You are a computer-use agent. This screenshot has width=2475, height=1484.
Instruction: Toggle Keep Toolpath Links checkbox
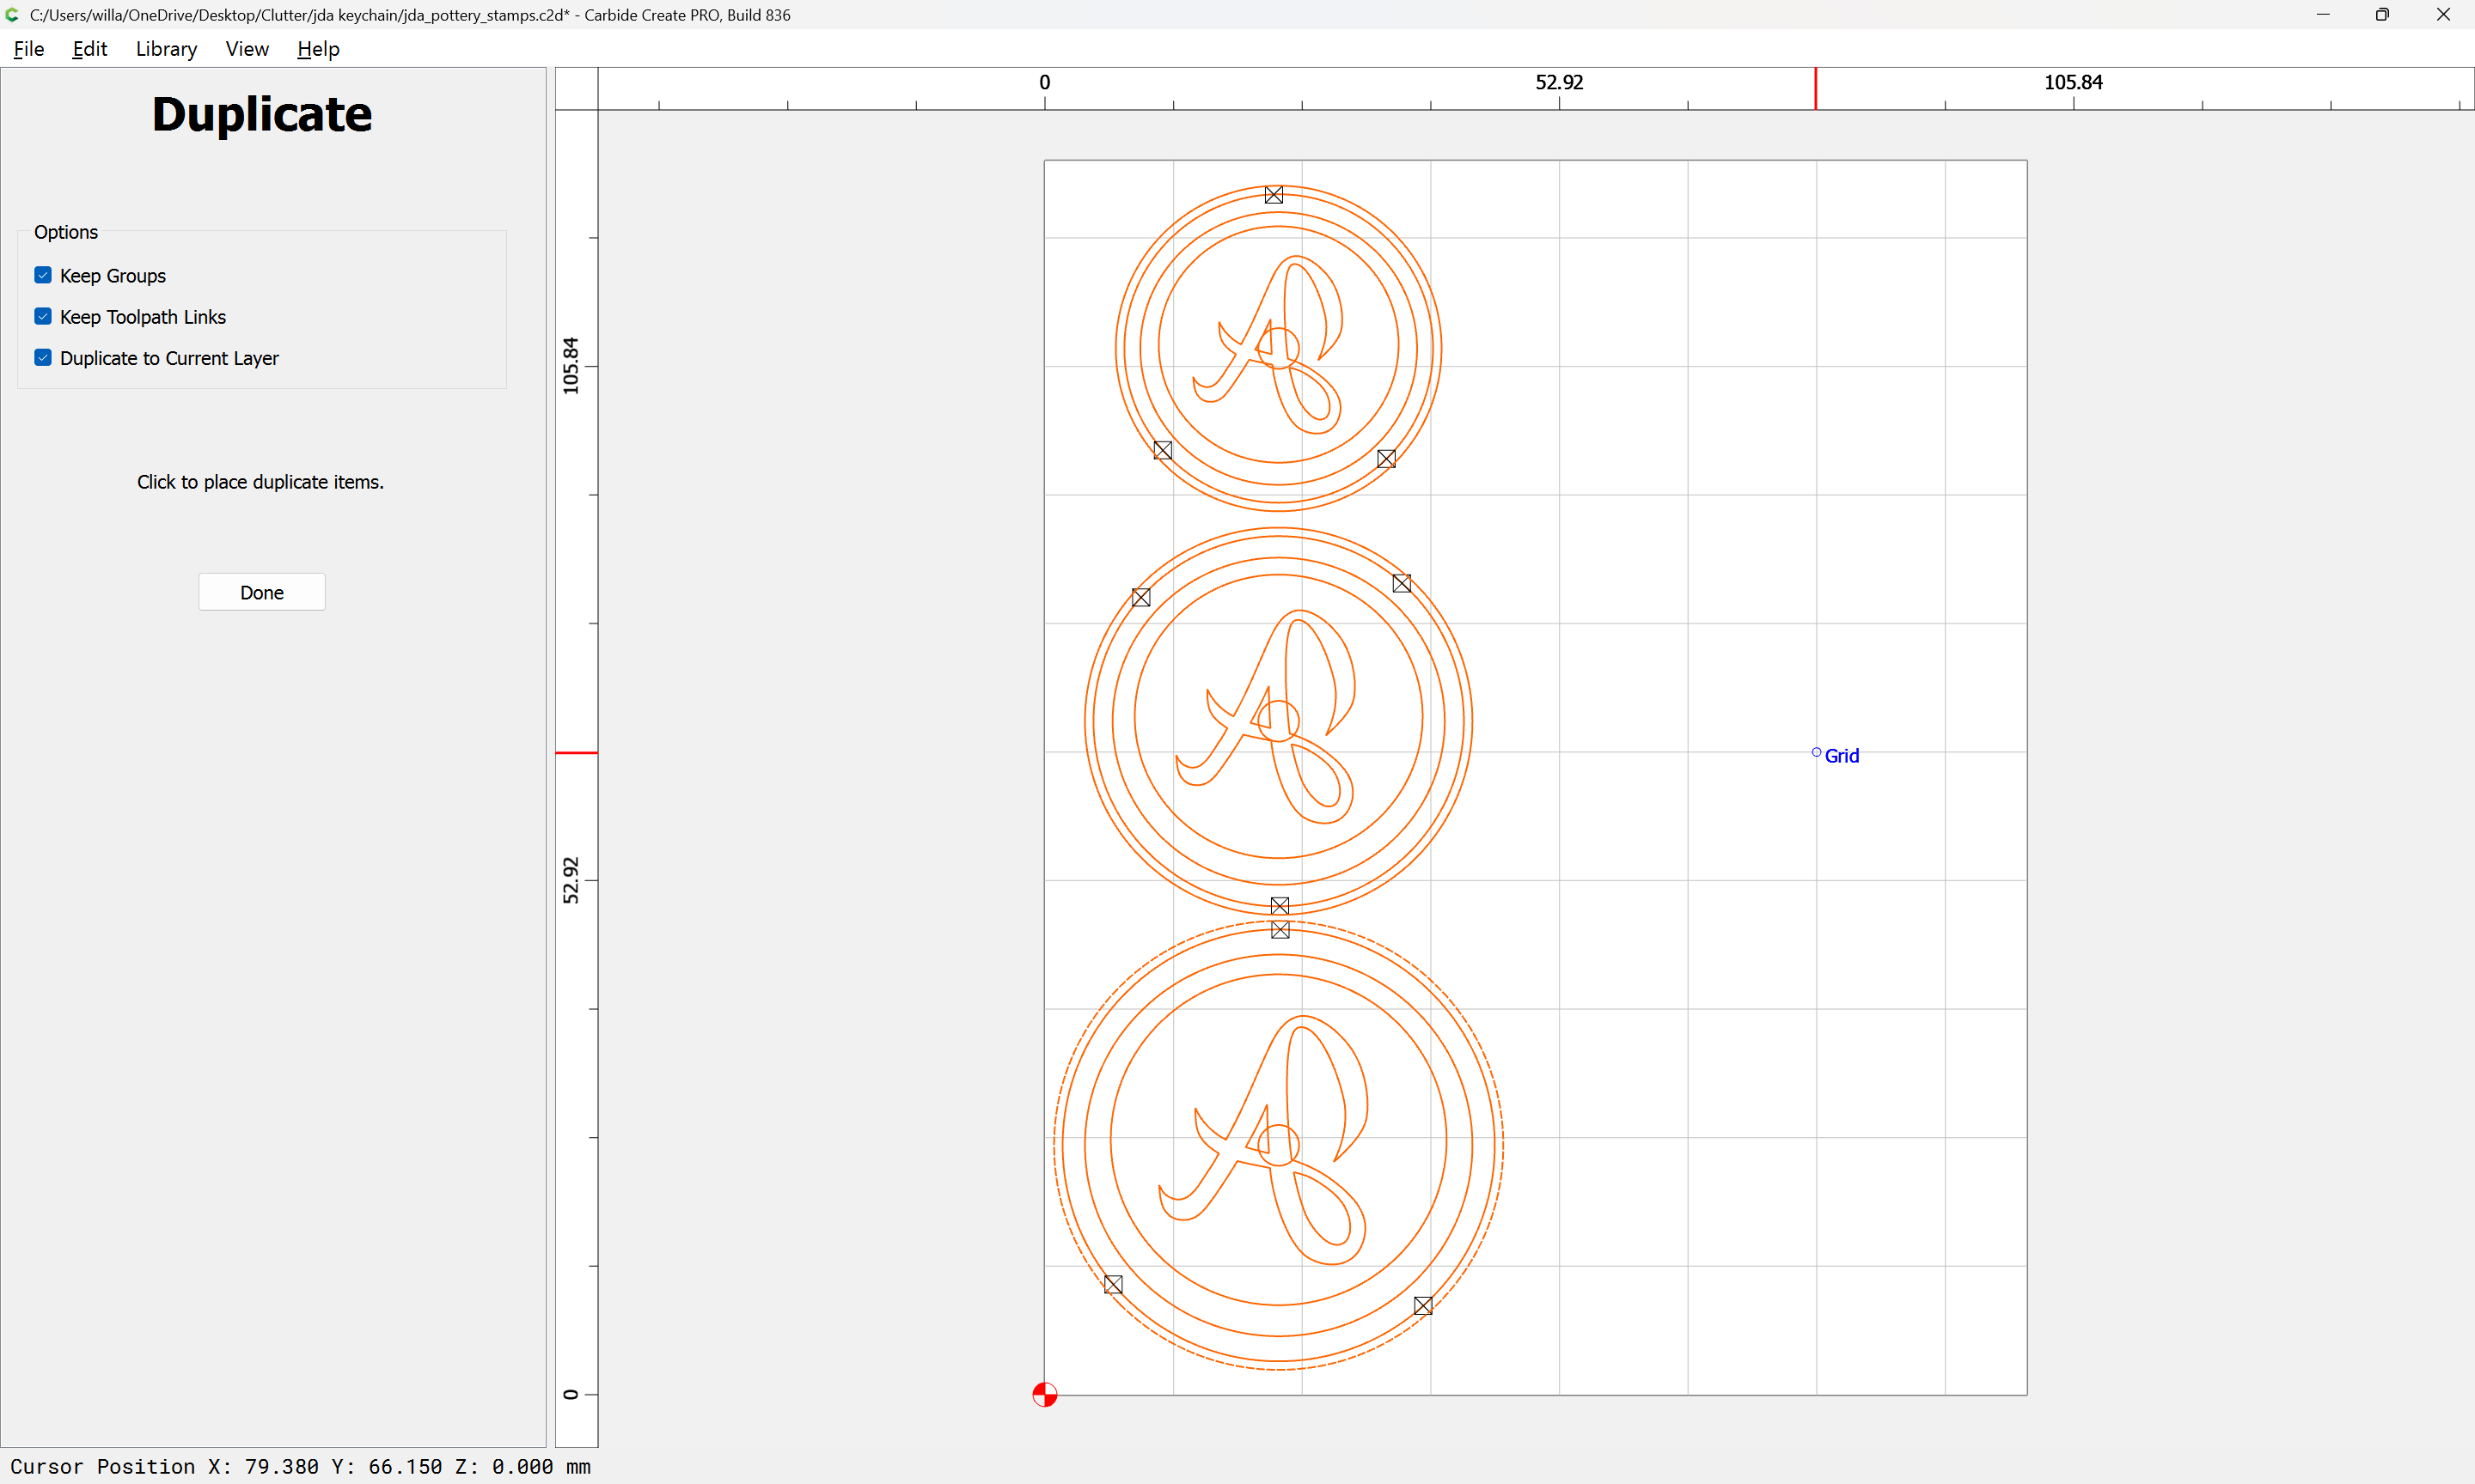(43, 316)
